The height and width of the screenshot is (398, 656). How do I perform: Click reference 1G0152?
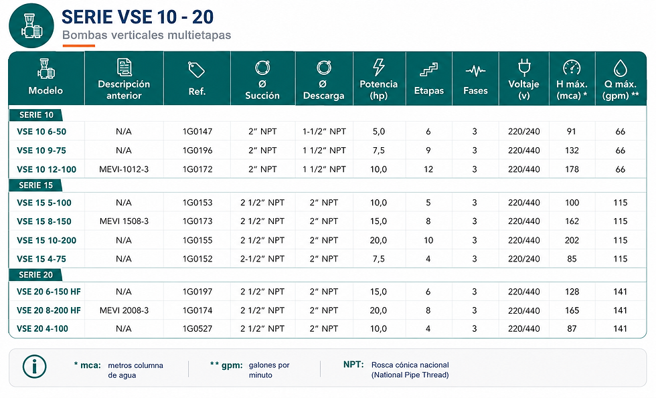197,259
